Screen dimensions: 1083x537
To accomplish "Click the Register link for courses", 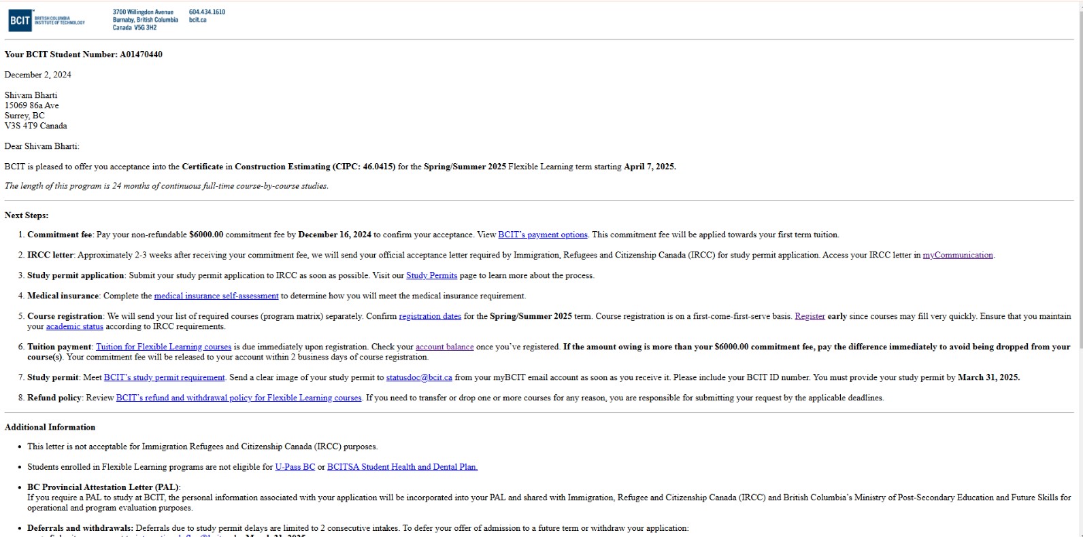I will pyautogui.click(x=810, y=316).
